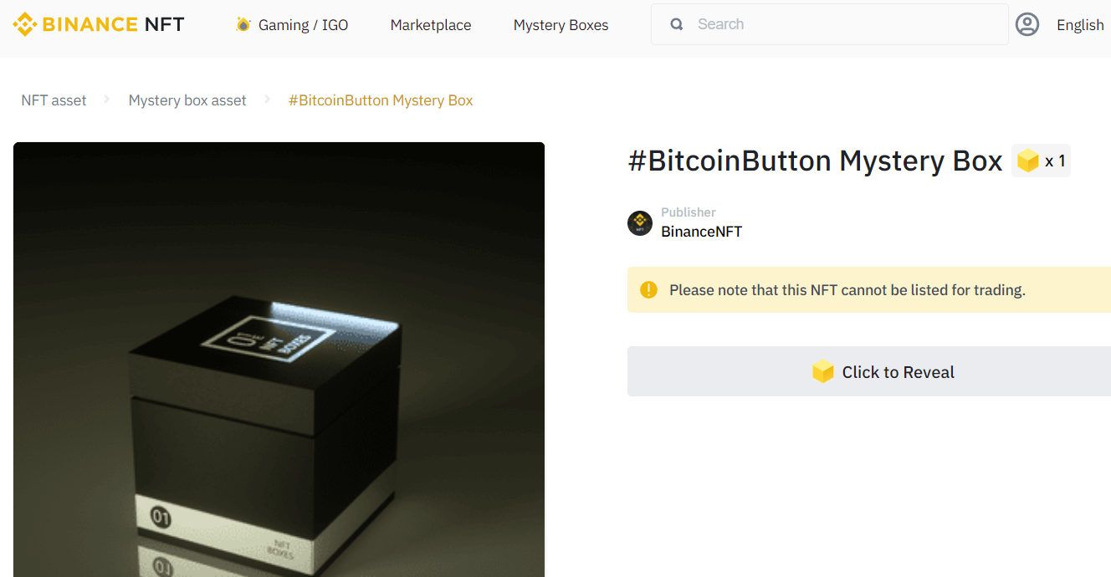Image resolution: width=1111 pixels, height=577 pixels.
Task: Open Mystery box asset breadcrumb link
Action: (x=187, y=100)
